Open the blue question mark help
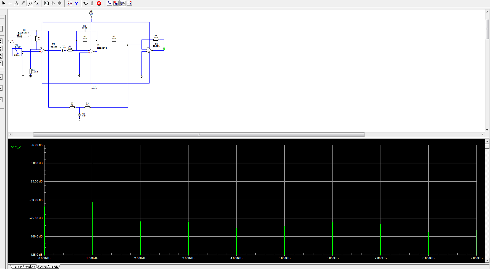The image size is (490, 269). pyautogui.click(x=76, y=3)
